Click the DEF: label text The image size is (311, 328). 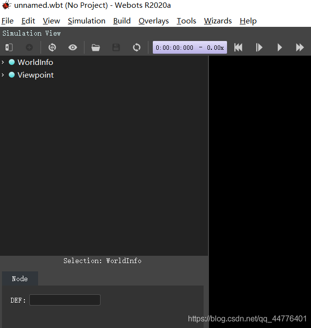18,300
